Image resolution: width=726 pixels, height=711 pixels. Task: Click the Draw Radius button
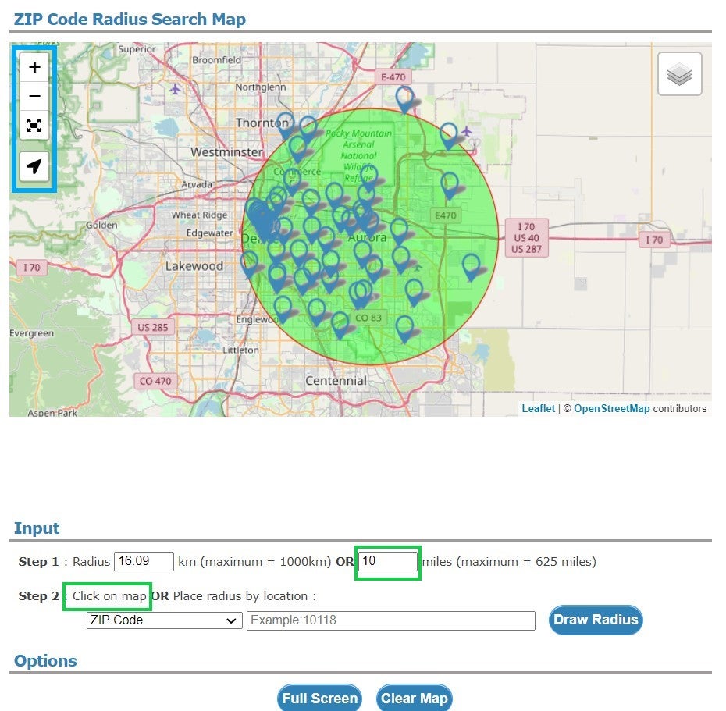596,620
